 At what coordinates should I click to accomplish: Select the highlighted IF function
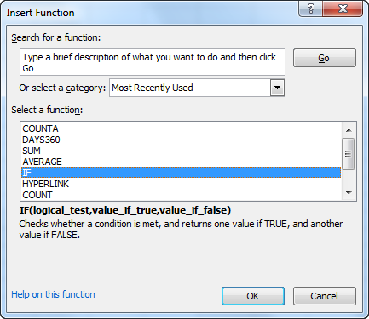182,173
